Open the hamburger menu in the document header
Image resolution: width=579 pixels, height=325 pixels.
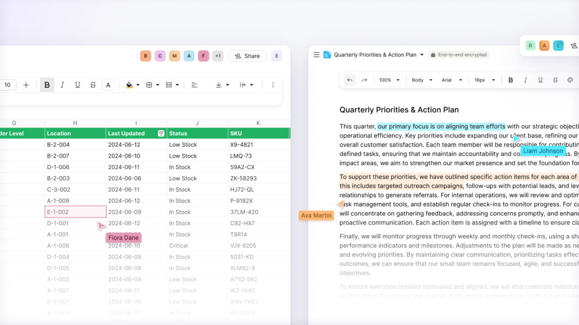click(316, 54)
